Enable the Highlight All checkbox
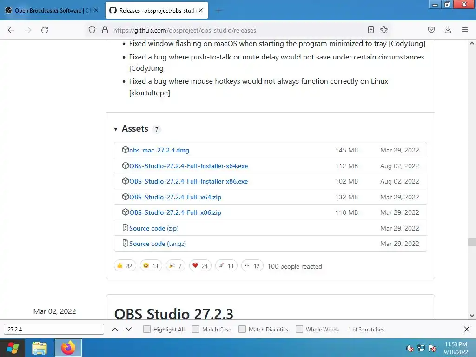The image size is (476, 357). point(147,330)
